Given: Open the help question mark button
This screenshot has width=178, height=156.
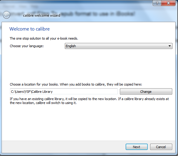Looking at the screenshot, I should point(157,3).
